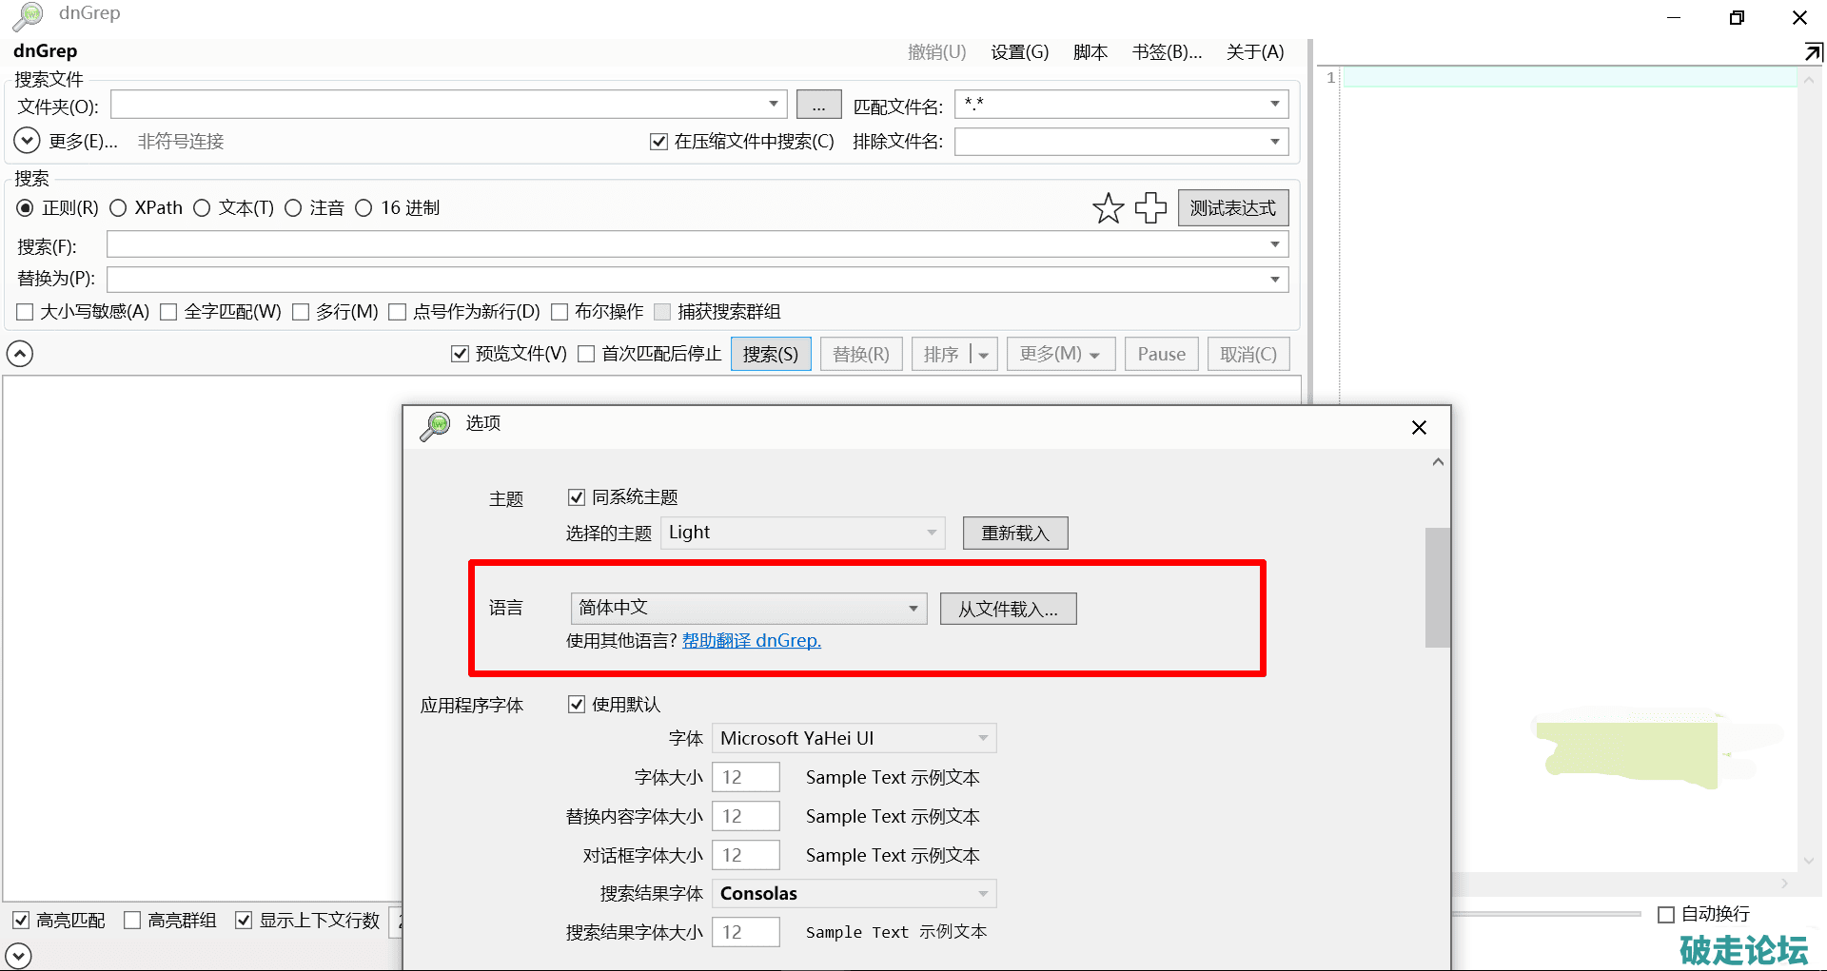Enable 大小写敏感(A) checkbox
This screenshot has width=1827, height=971.
[26, 312]
